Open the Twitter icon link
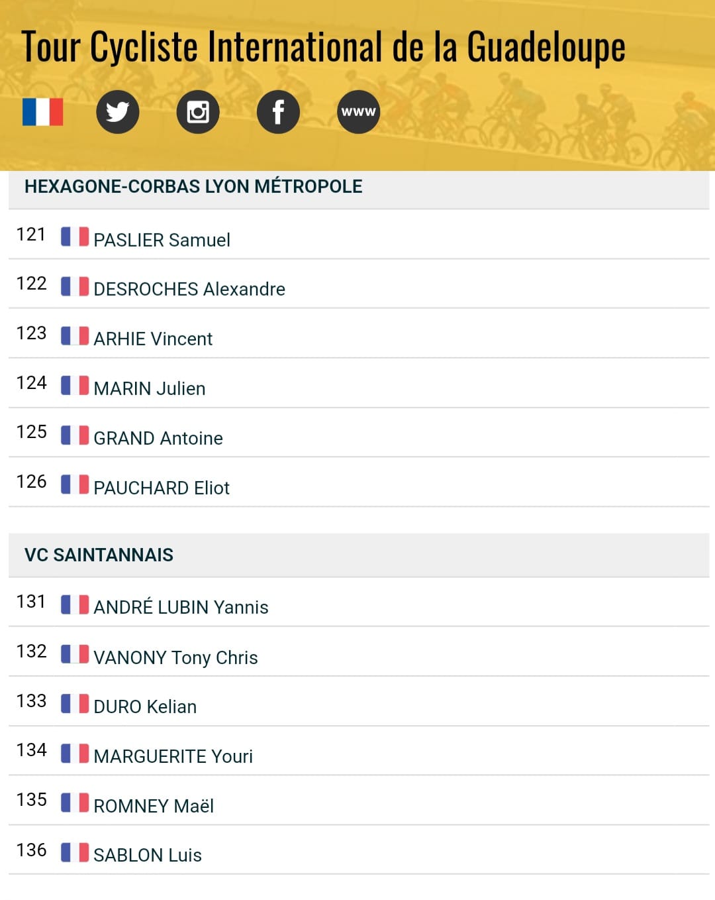The height and width of the screenshot is (900, 715). point(117,112)
